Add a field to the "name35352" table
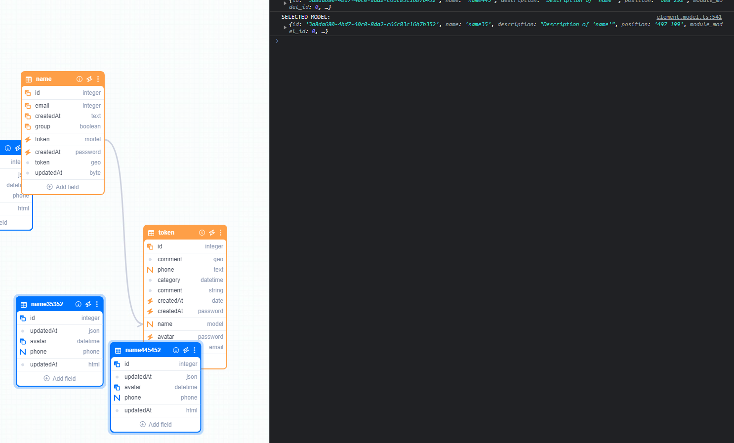 (x=60, y=379)
